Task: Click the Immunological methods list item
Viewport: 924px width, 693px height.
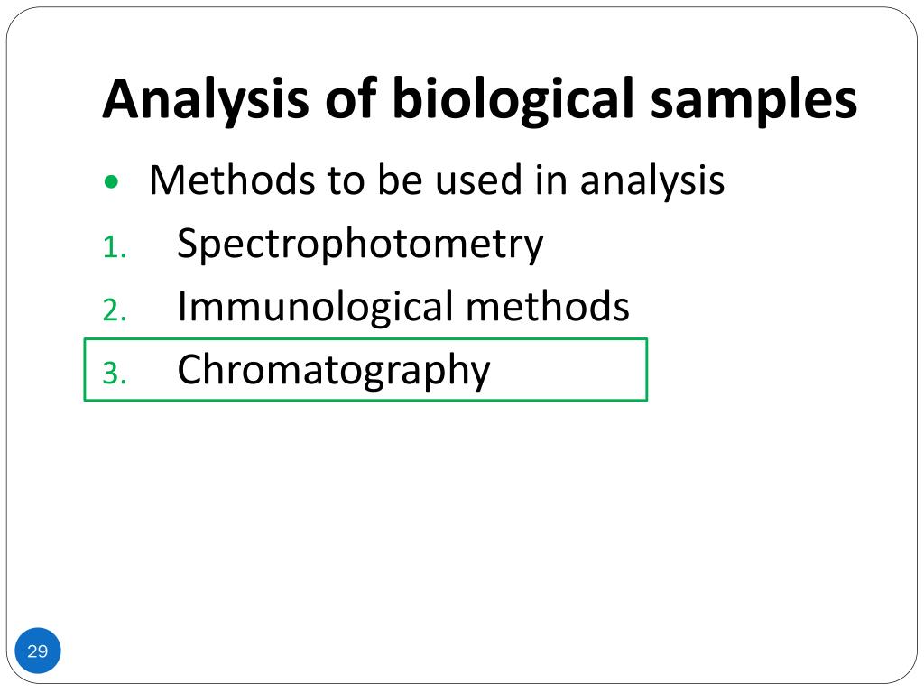Action: coord(403,307)
